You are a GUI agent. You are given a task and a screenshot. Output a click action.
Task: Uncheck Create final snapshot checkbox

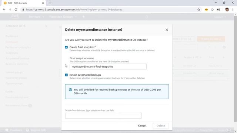click(x=66, y=47)
